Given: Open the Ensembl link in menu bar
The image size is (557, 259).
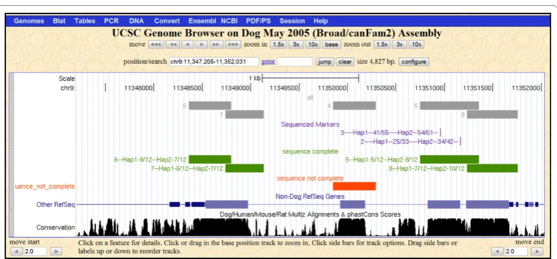Looking at the screenshot, I should pyautogui.click(x=202, y=21).
